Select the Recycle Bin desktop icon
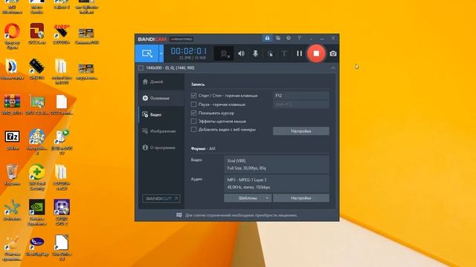 point(12,174)
